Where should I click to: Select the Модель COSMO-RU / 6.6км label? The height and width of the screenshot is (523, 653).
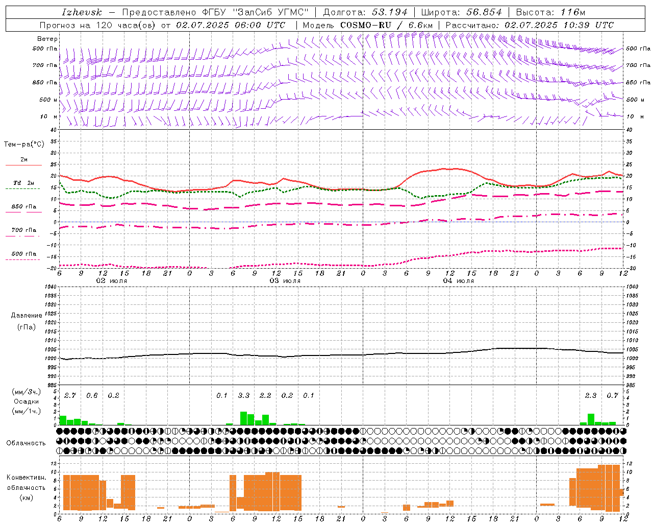point(368,25)
